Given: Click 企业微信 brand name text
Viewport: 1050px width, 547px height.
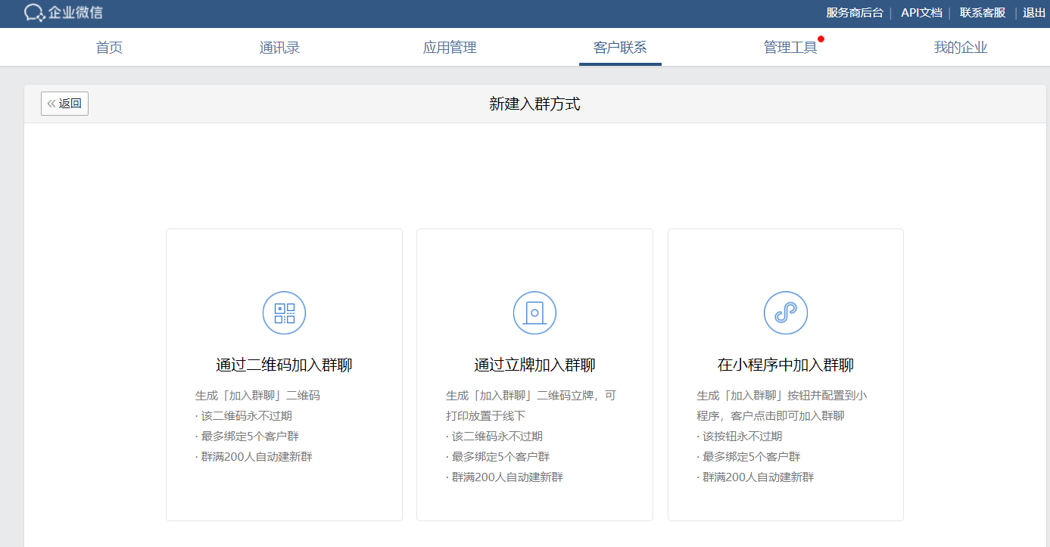Looking at the screenshot, I should 76,12.
